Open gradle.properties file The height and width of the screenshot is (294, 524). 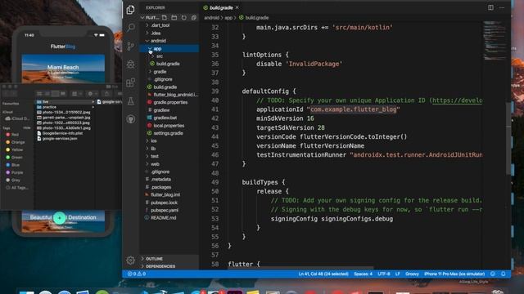[x=169, y=102]
